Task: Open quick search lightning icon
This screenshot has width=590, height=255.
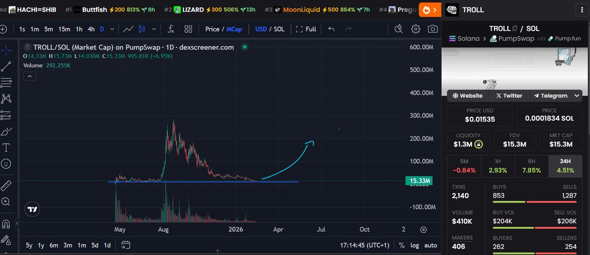Action: tap(399, 29)
